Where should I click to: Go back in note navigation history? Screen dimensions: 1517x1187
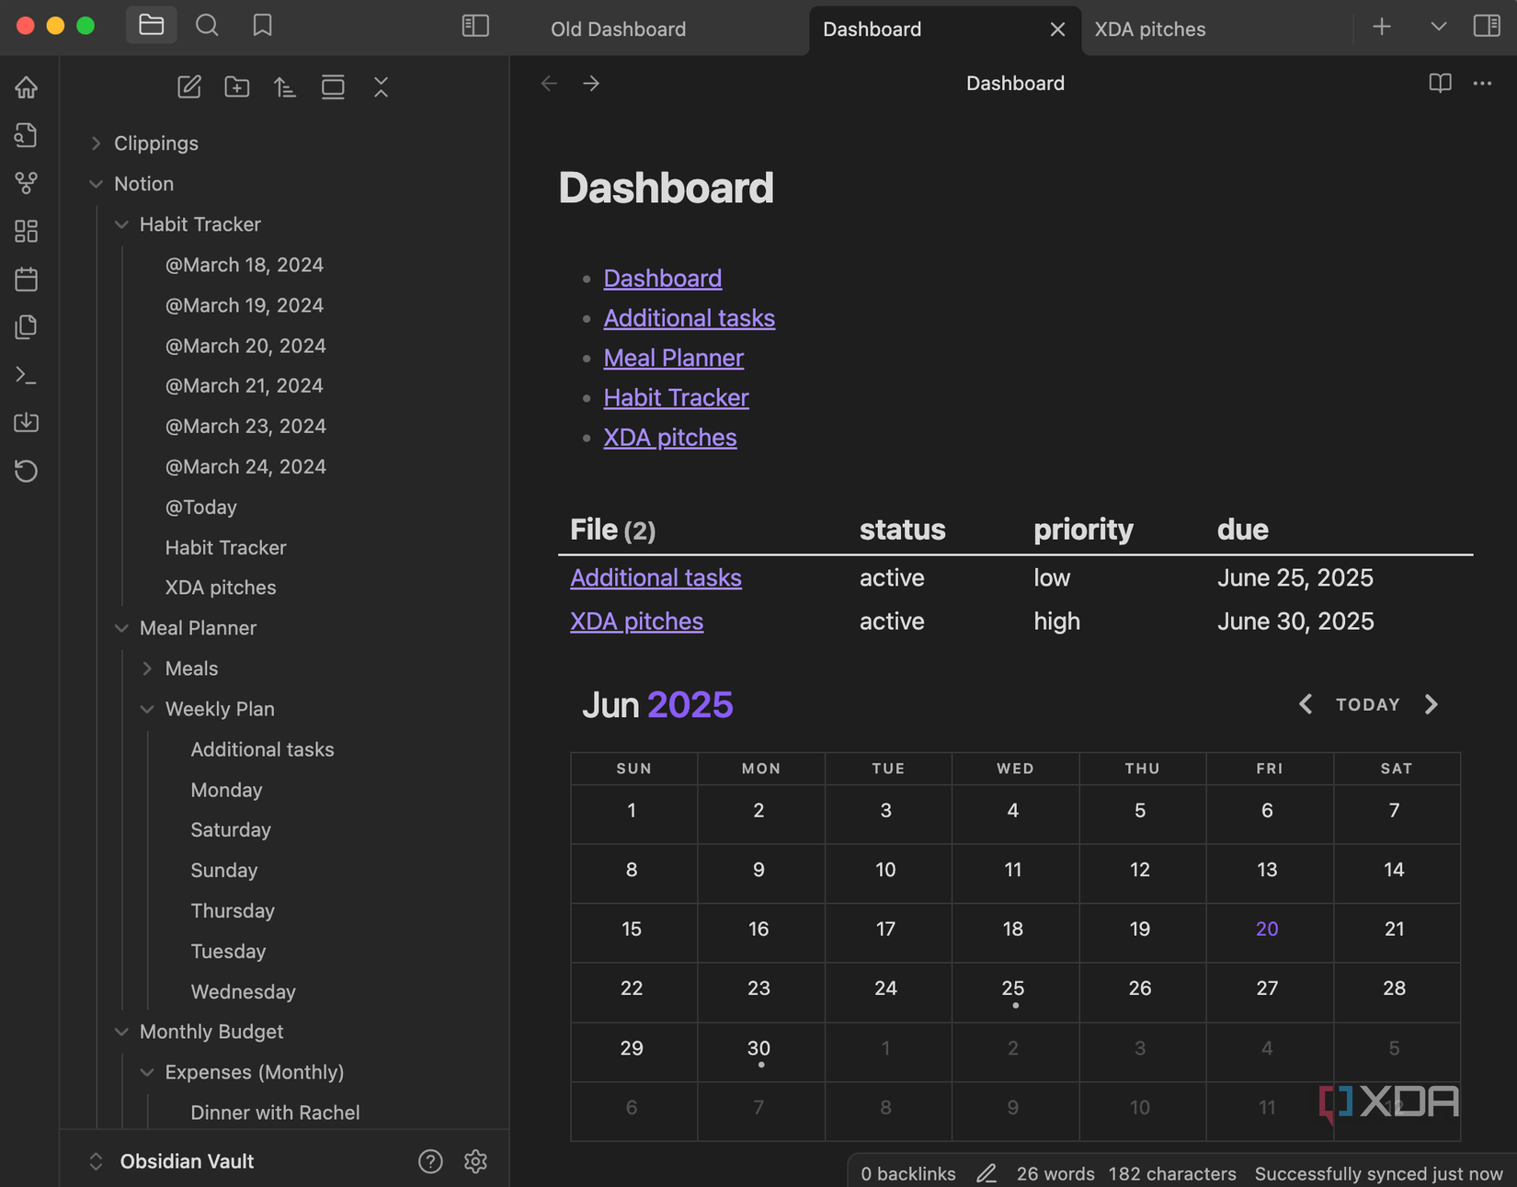pos(549,83)
